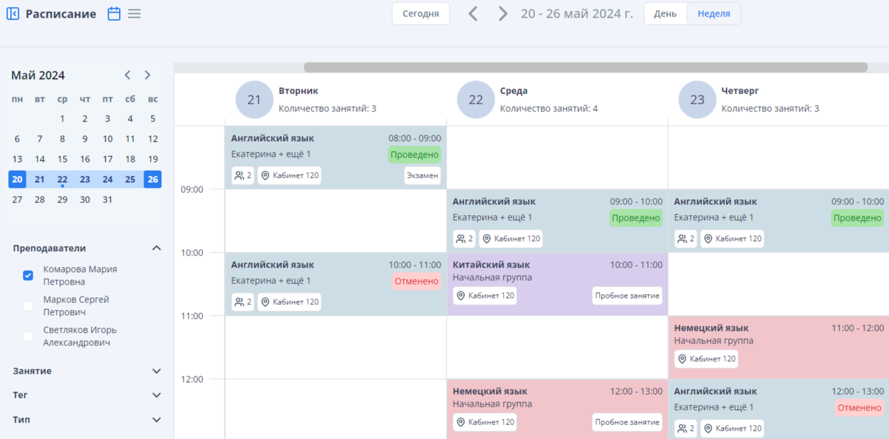The image size is (889, 439).
Task: Click the participants icon on Tuesday's 08:00 English lesson
Action: 239,175
